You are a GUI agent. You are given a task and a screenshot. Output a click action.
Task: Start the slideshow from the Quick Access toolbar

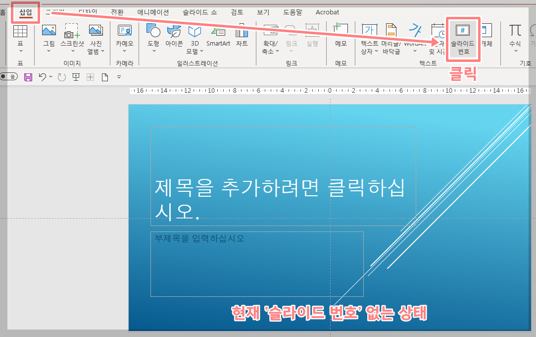pos(76,76)
